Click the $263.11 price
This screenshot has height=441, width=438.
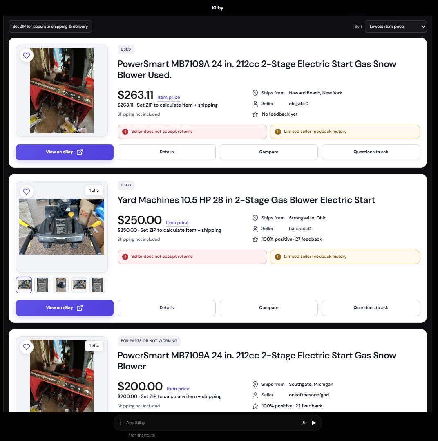tap(135, 95)
